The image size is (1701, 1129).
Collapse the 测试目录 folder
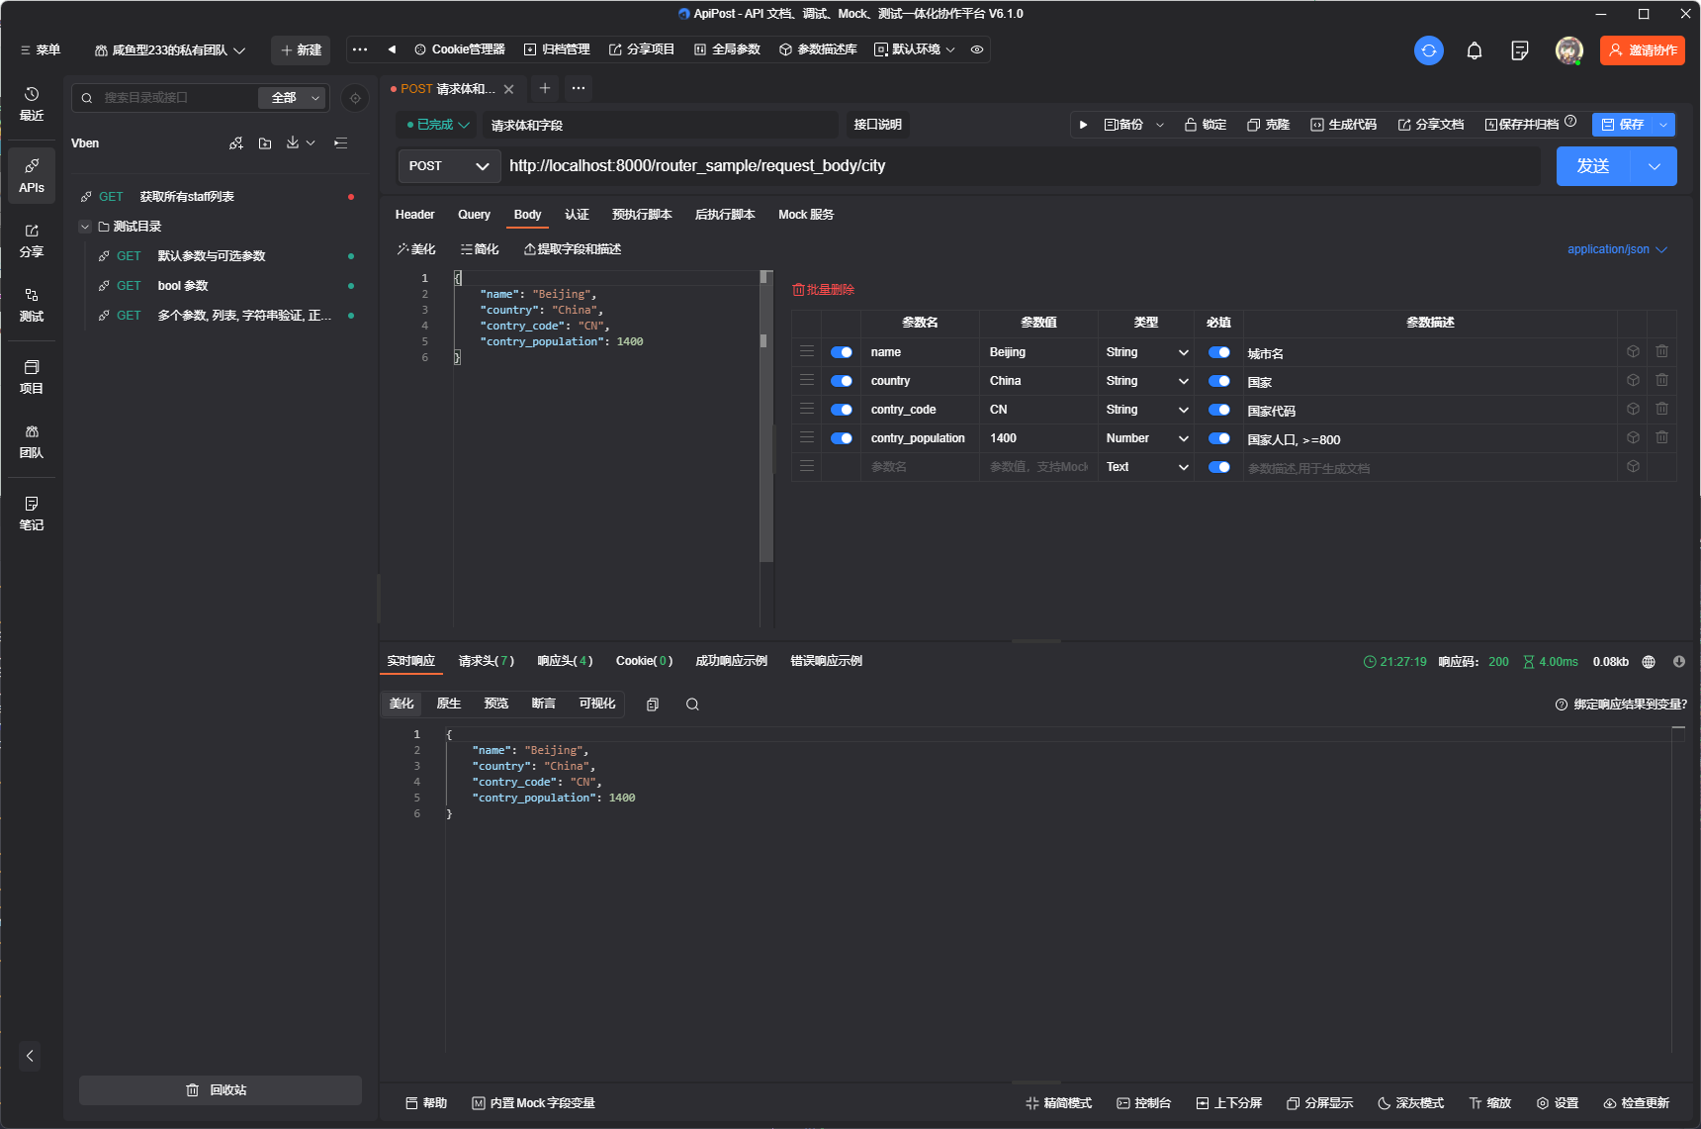(85, 227)
